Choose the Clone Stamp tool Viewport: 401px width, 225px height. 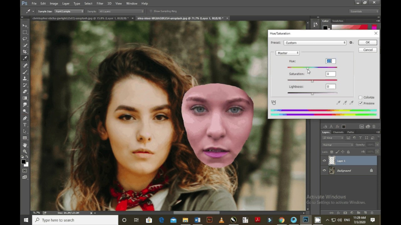(x=25, y=78)
